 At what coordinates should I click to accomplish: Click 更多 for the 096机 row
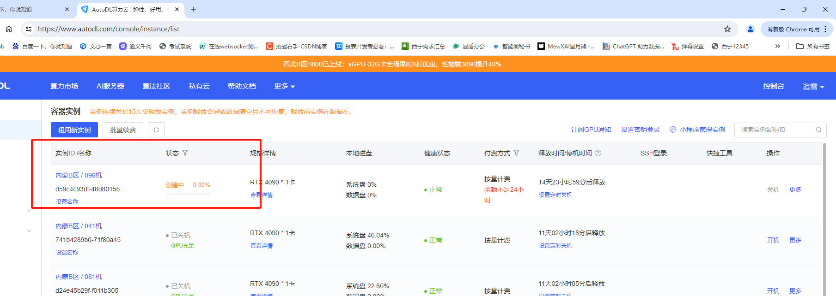tap(795, 189)
